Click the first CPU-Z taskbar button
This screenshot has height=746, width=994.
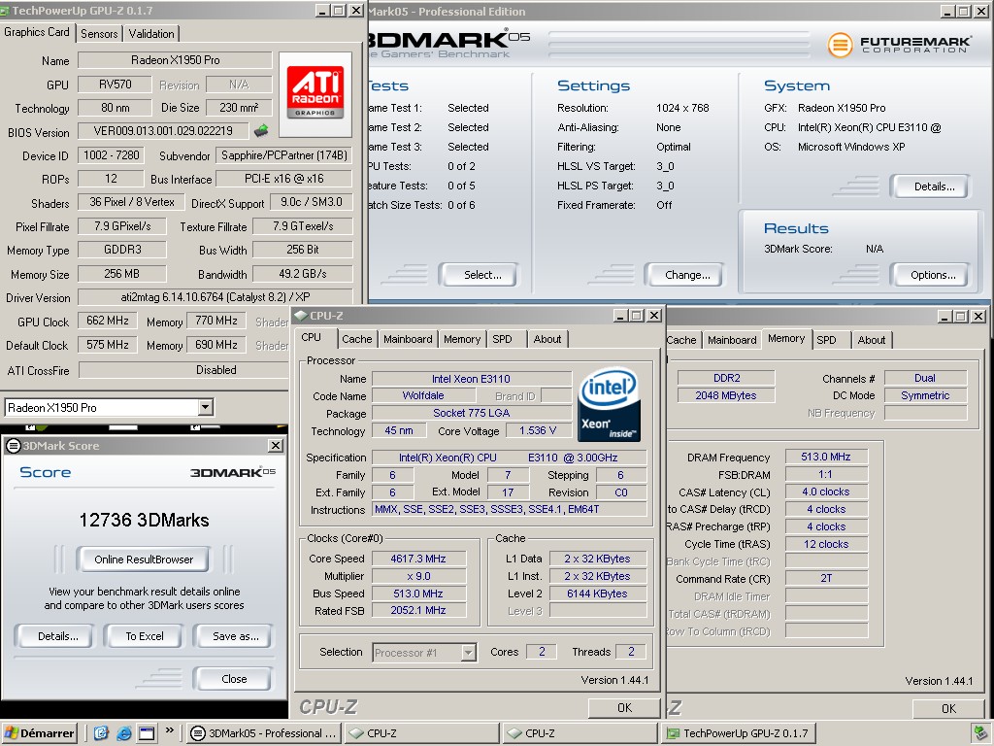(x=422, y=733)
